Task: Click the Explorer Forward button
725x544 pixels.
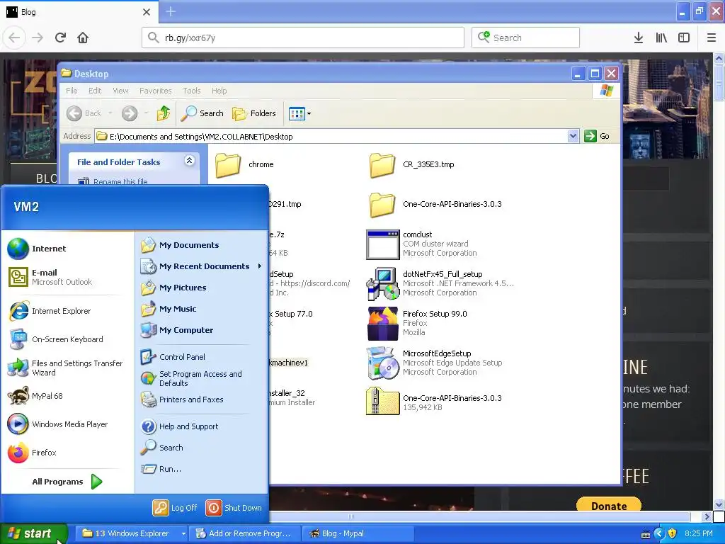Action: pyautogui.click(x=130, y=113)
